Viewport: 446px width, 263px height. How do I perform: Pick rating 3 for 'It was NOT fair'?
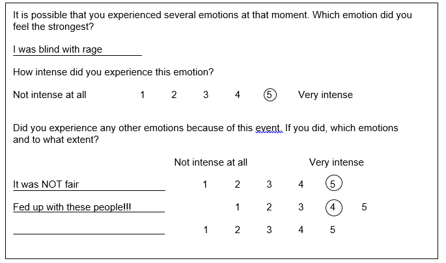[269, 184]
